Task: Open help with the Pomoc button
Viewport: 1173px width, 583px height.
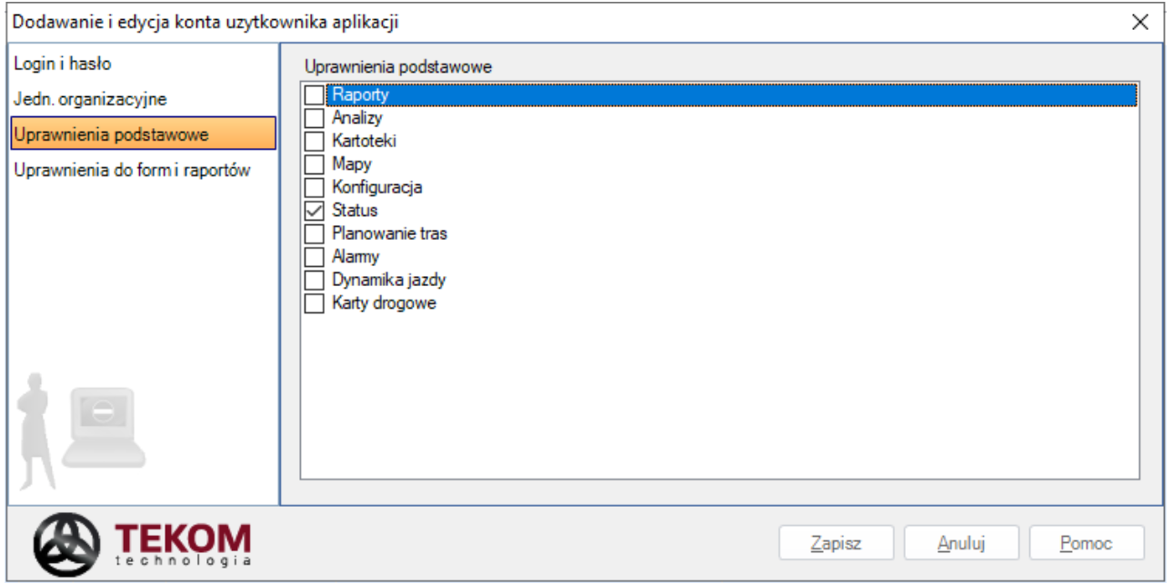Action: pyautogui.click(x=1087, y=543)
